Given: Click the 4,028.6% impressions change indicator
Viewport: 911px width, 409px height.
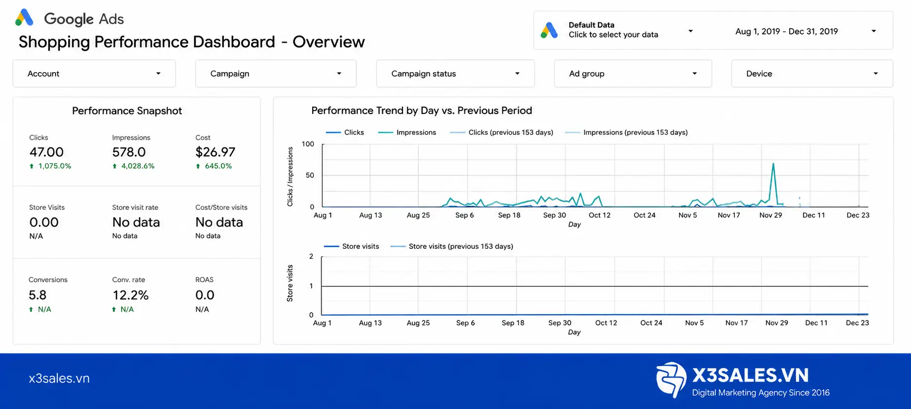Looking at the screenshot, I should (x=133, y=166).
